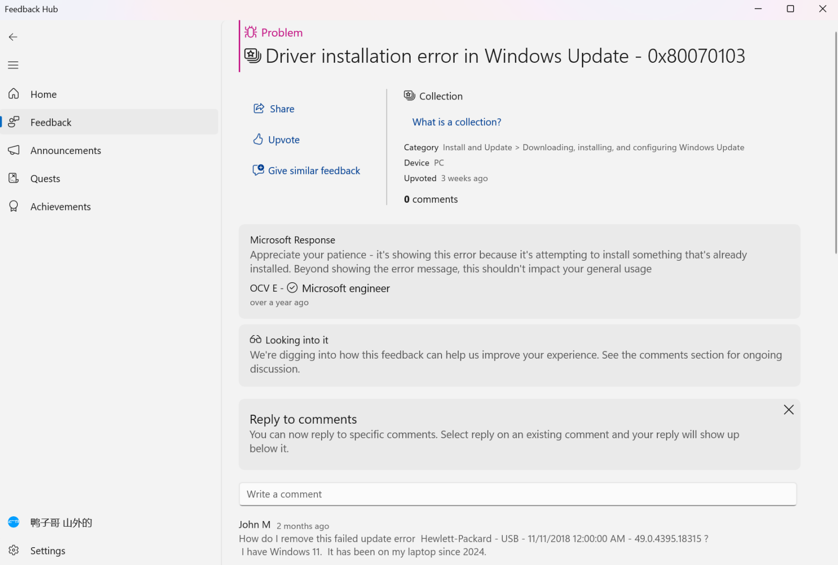Click the Problem bug icon

(x=251, y=32)
